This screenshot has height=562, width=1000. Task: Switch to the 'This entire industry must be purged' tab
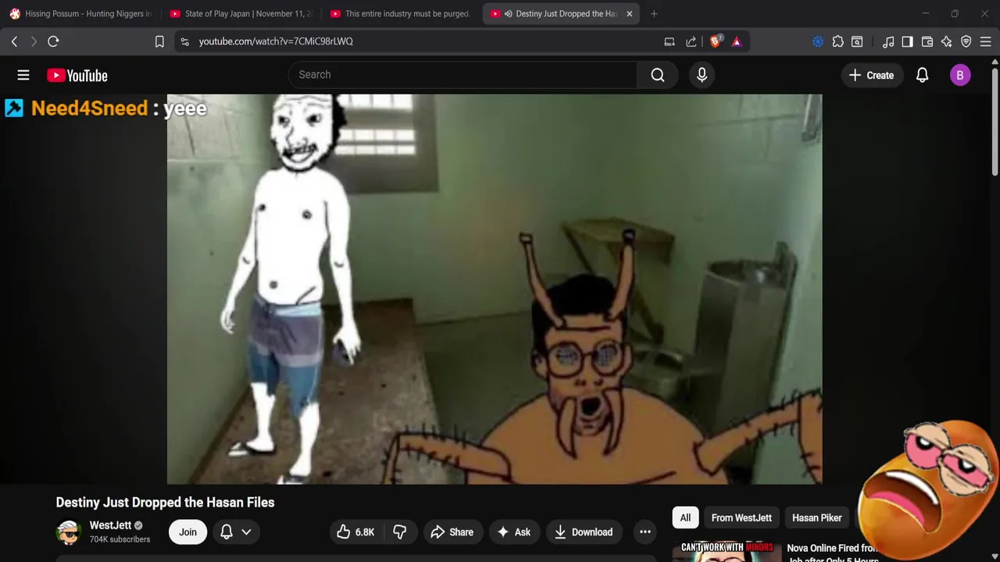(400, 13)
